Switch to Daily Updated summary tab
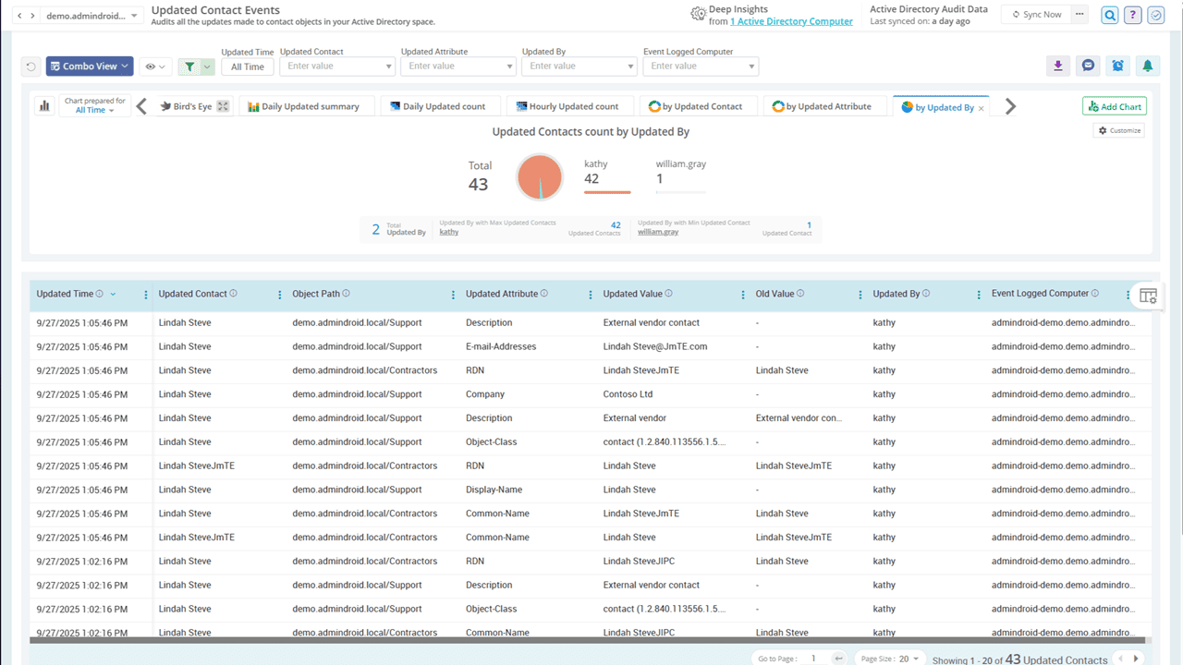 pyautogui.click(x=307, y=106)
